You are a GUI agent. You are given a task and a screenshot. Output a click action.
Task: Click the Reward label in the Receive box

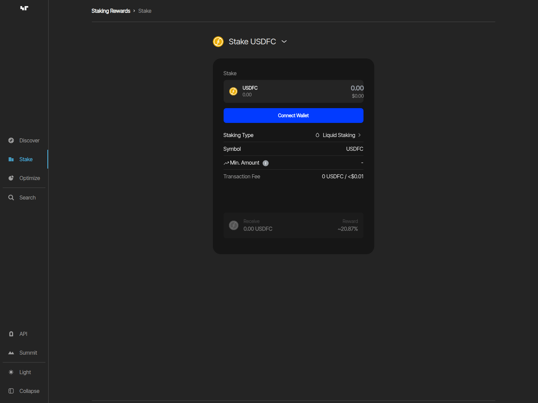tap(350, 221)
